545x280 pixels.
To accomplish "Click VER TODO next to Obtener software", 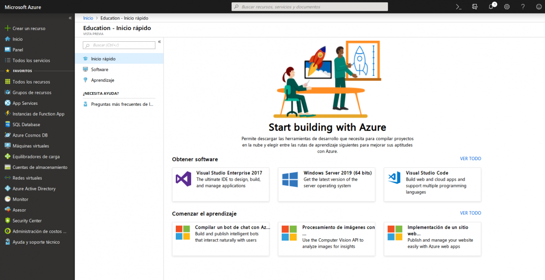I will pyautogui.click(x=470, y=158).
